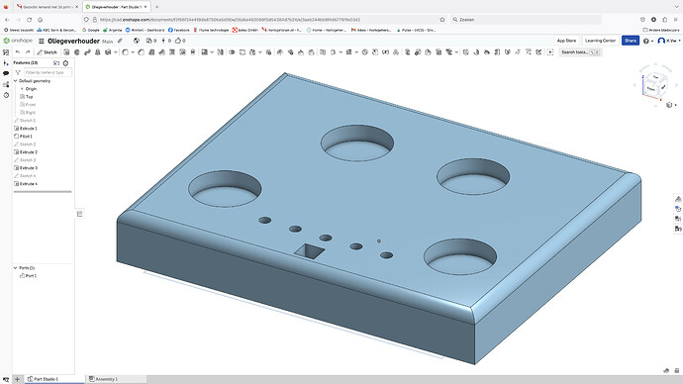The image size is (683, 384).
Task: Collapse the Default geometry tree group
Action: (16, 81)
